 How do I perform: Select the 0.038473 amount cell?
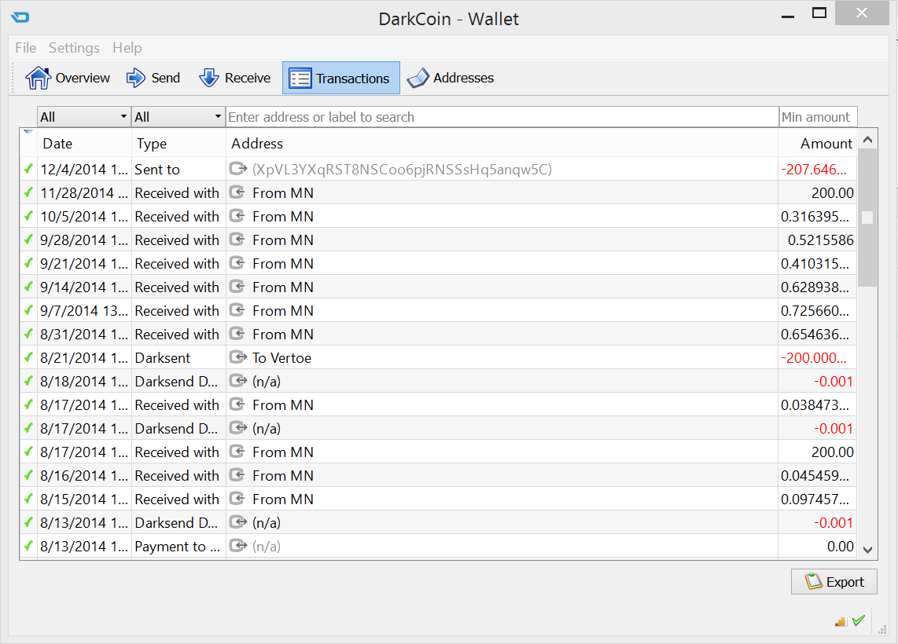point(817,405)
